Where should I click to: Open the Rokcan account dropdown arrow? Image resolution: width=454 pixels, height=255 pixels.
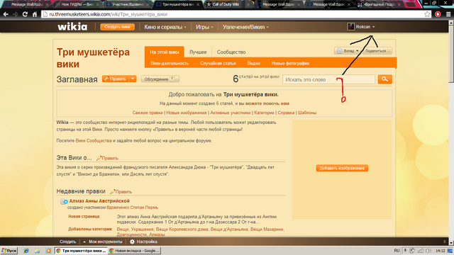tap(374, 27)
